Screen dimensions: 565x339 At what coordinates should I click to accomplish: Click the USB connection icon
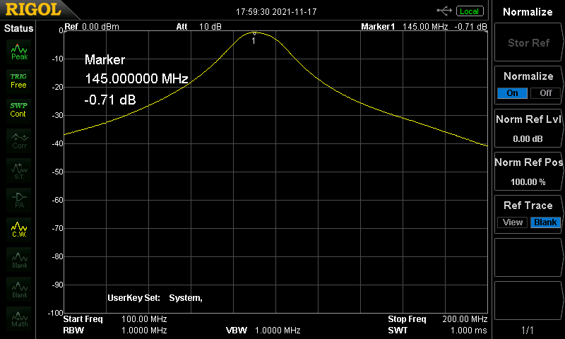pyautogui.click(x=445, y=11)
